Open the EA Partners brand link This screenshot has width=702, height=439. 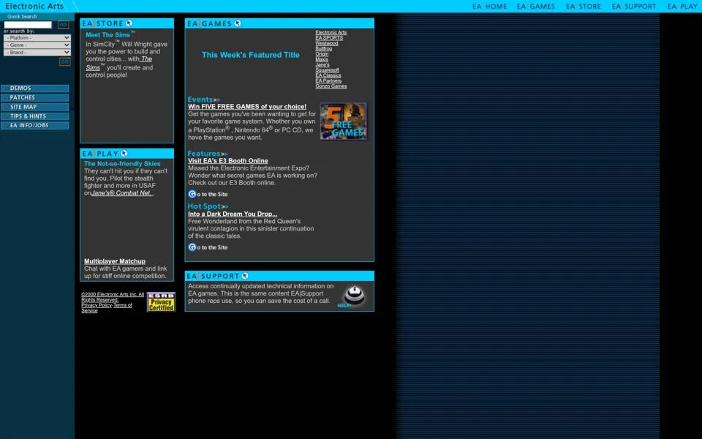pos(328,80)
